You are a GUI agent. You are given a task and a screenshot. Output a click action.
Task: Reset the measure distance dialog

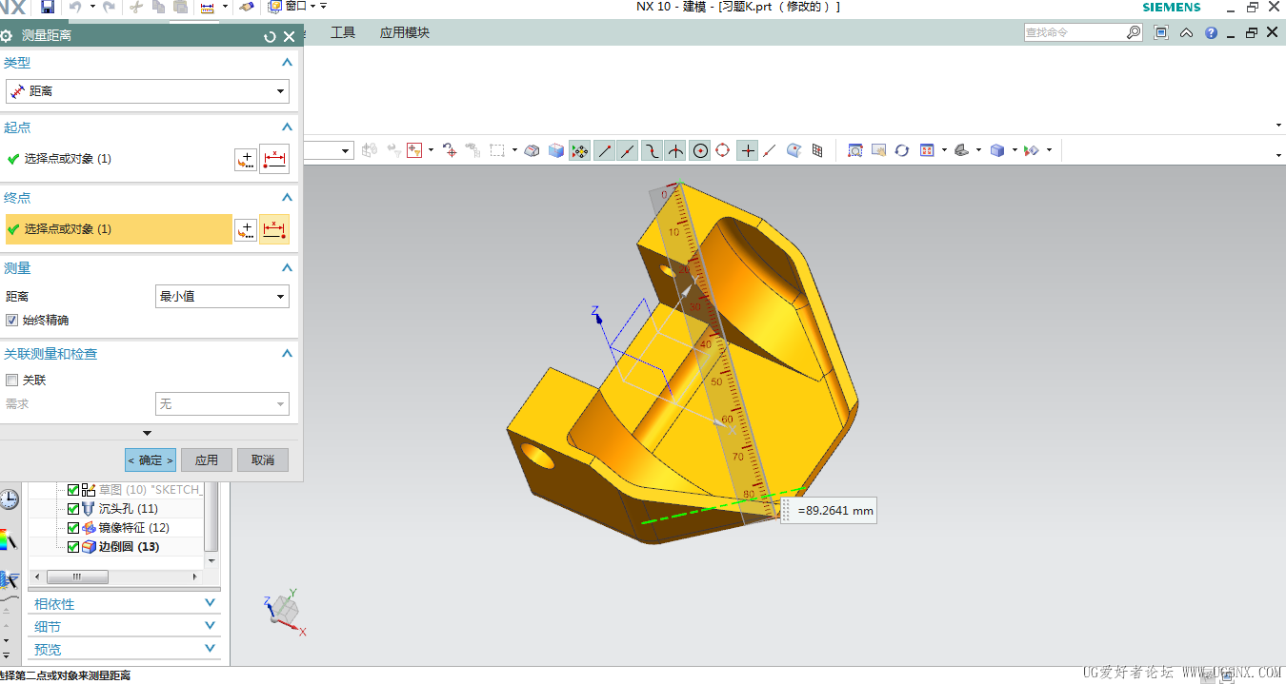pos(270,36)
